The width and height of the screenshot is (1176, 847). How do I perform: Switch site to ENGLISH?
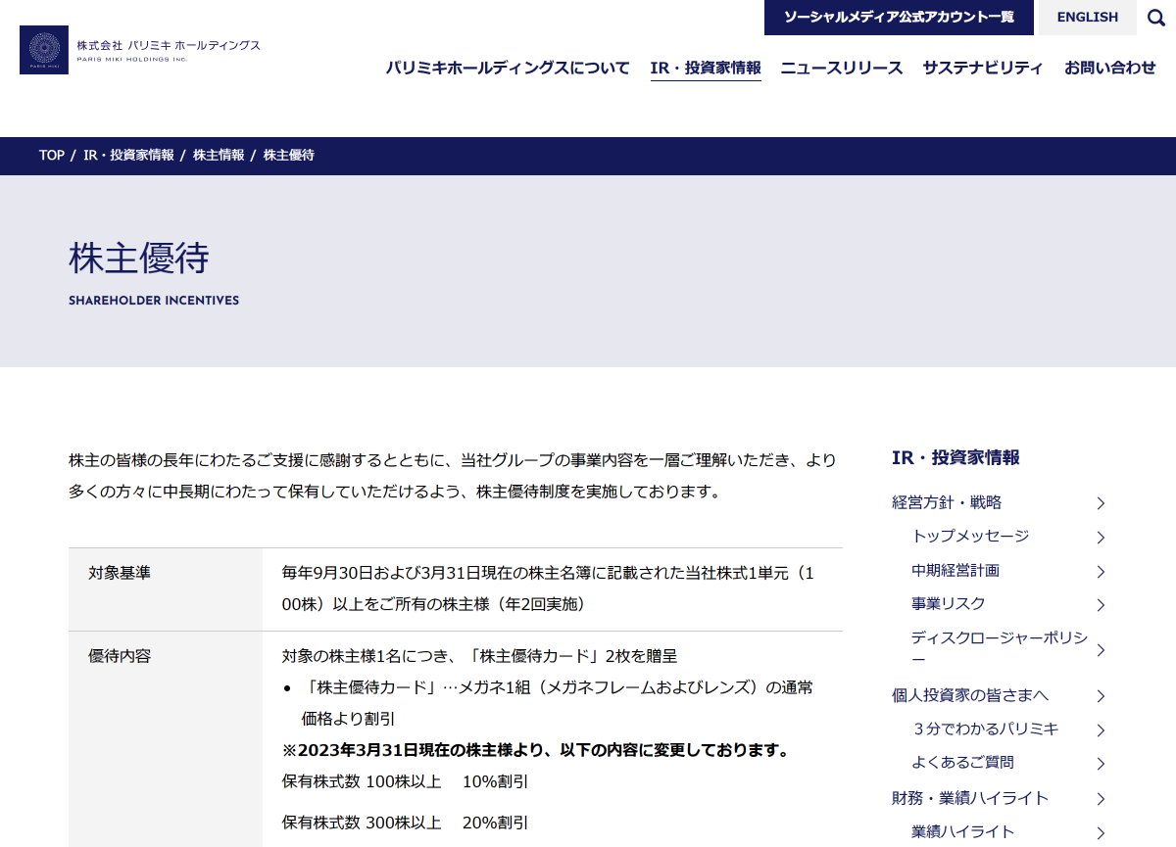pos(1088,18)
